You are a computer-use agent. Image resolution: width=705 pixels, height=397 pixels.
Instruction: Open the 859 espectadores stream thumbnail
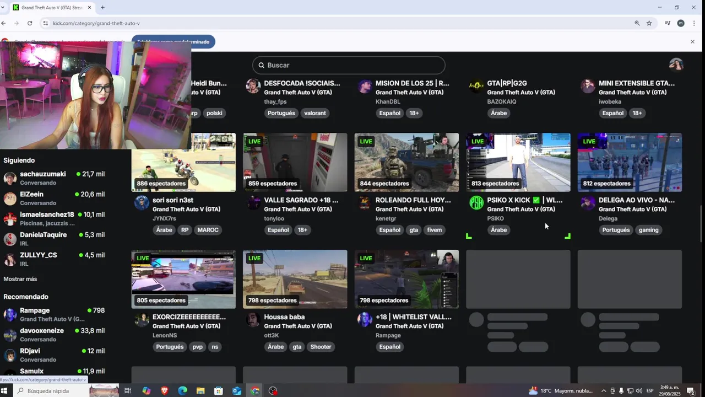point(295,162)
